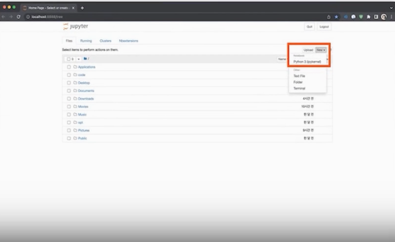
Task: Toggle the browser side panel icon
Action: point(376,17)
